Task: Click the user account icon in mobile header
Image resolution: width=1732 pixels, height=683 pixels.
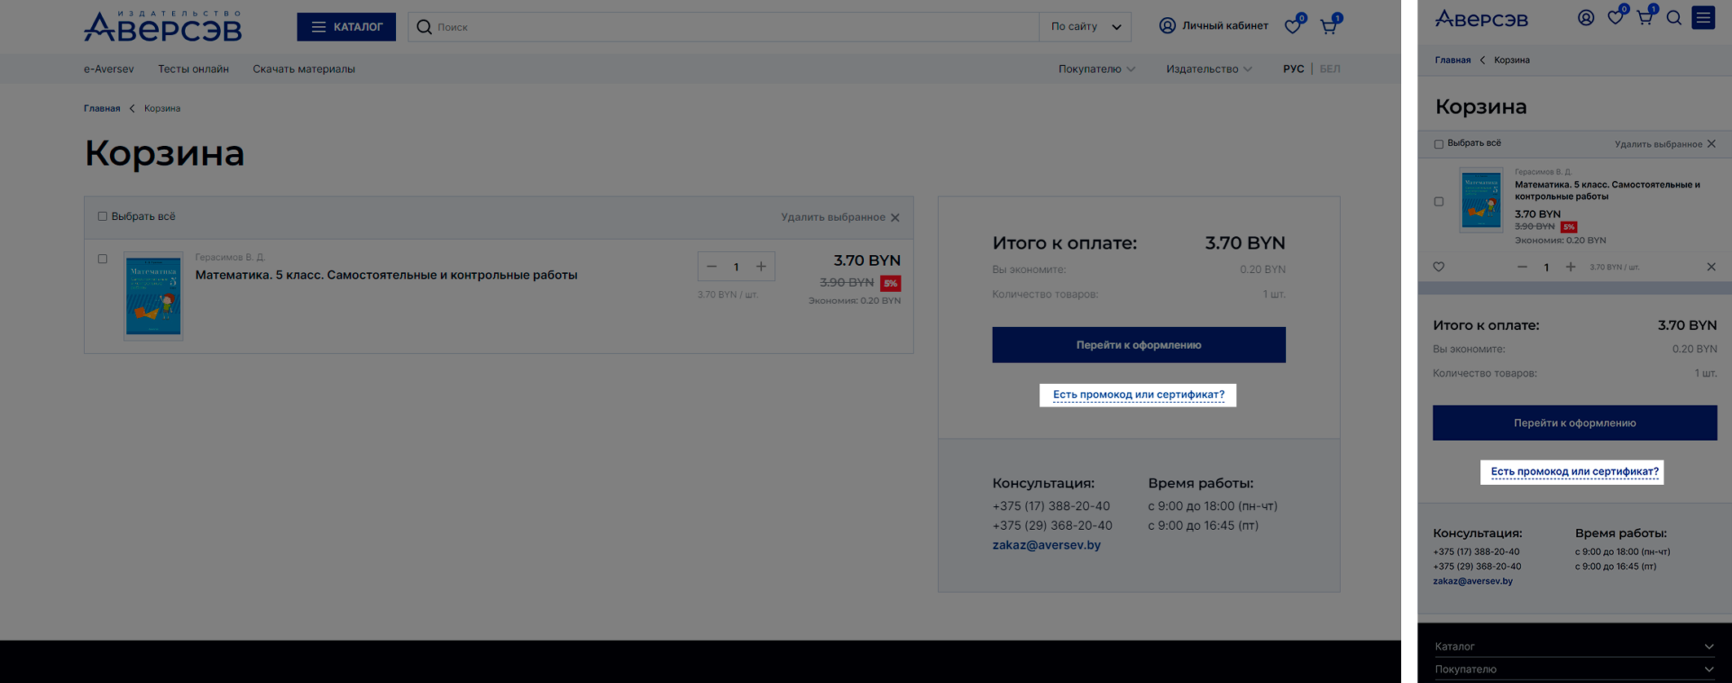Action: 1585,18
